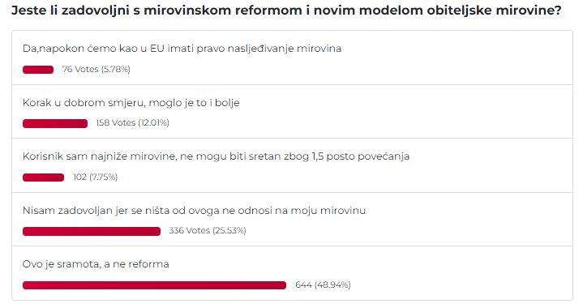Viewport: 583px width, 308px height.
Task: Click the red bar beside 102 (7.75%)
Action: click(43, 178)
